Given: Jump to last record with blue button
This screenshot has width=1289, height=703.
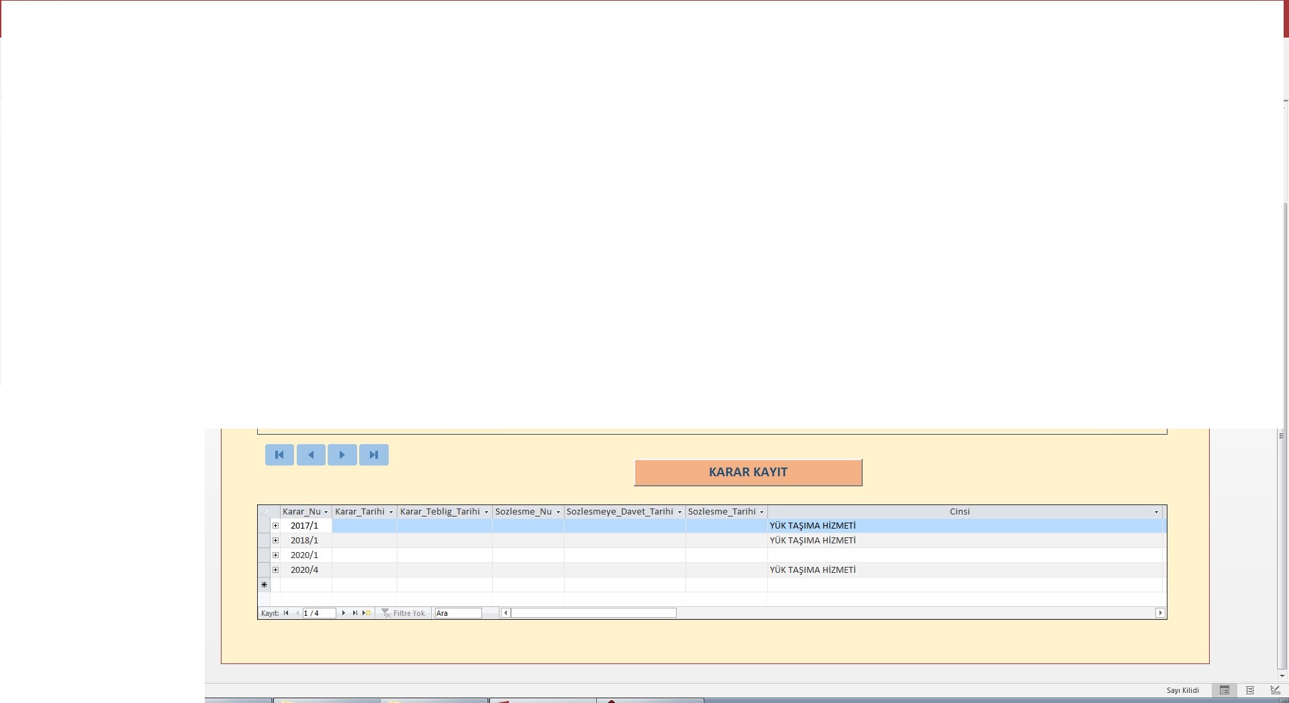Looking at the screenshot, I should coord(374,455).
